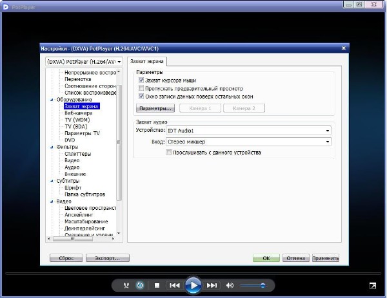
Task: Enable Прослушивать с данного устройства checkbox
Action: (169, 153)
